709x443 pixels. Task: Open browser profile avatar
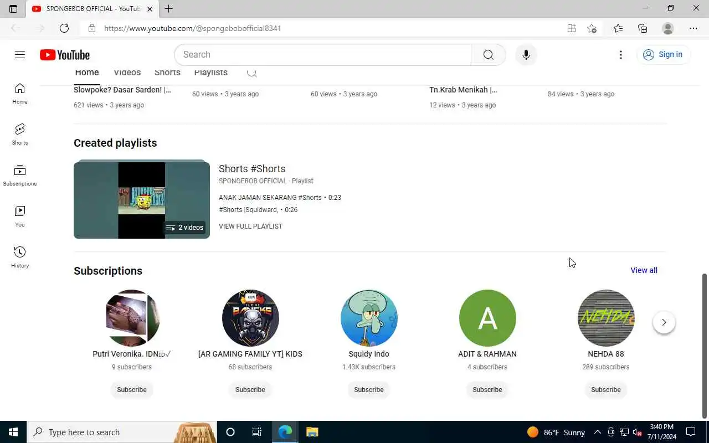point(668,28)
